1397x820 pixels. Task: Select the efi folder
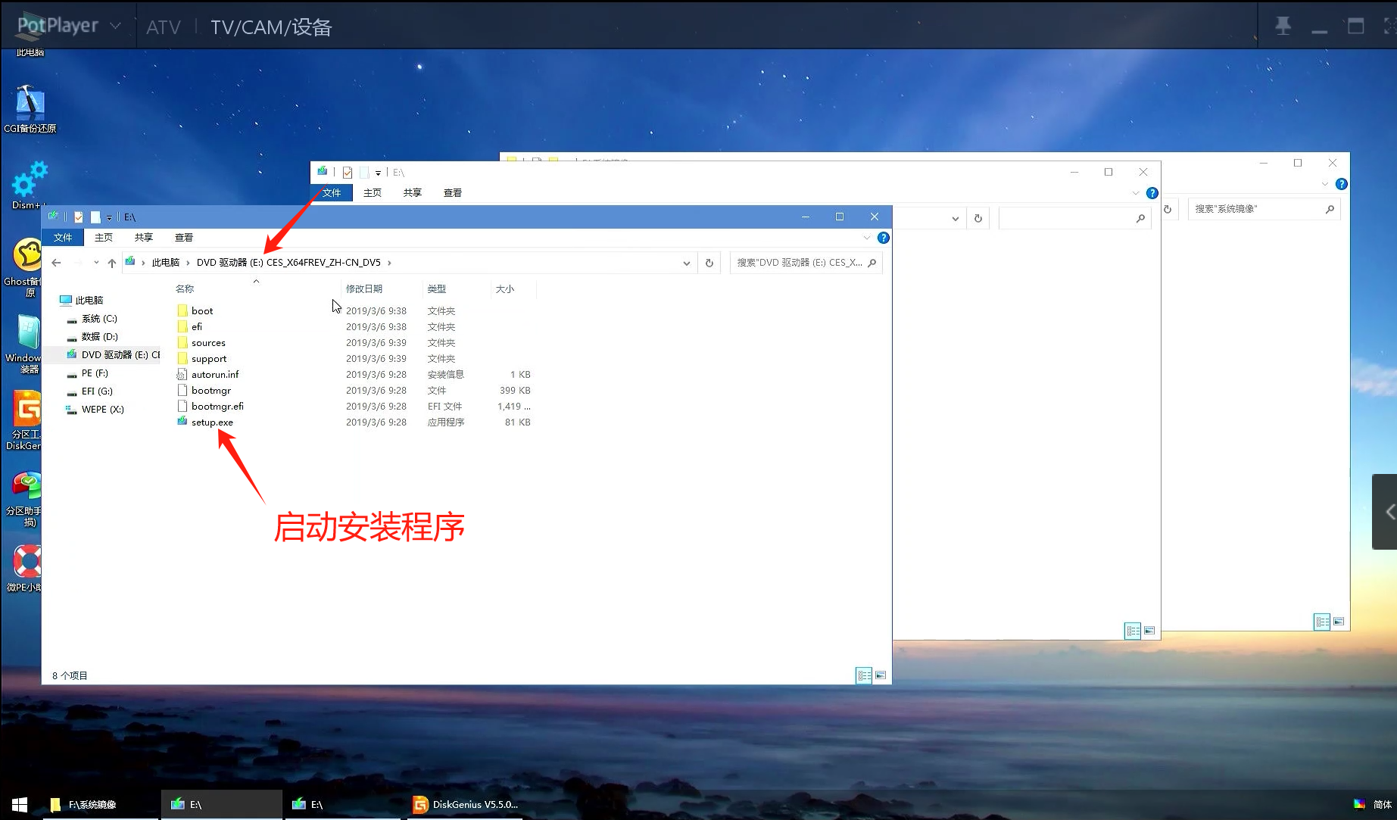coord(197,327)
